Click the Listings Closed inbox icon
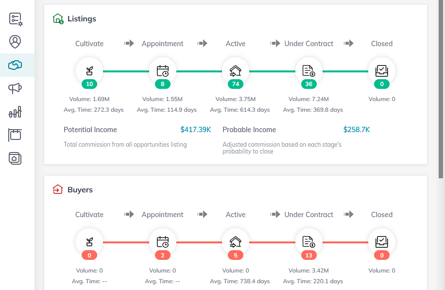Image resolution: width=445 pixels, height=290 pixels. tap(382, 71)
